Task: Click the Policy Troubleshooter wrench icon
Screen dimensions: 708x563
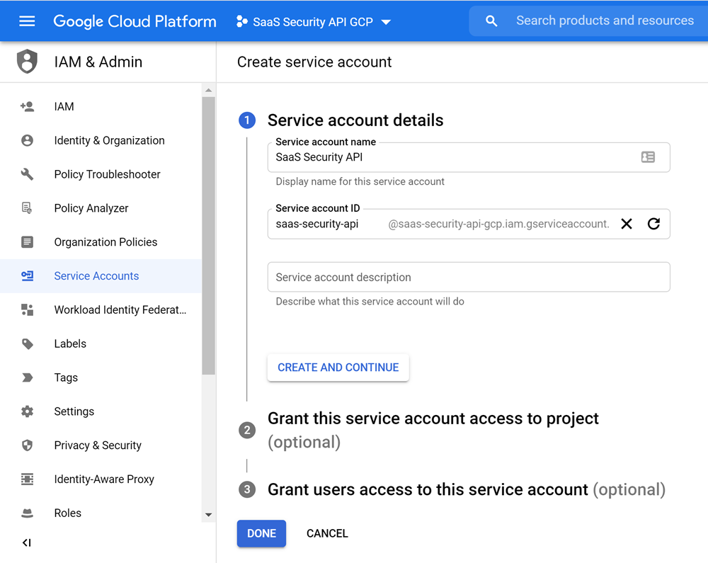Action: point(27,174)
